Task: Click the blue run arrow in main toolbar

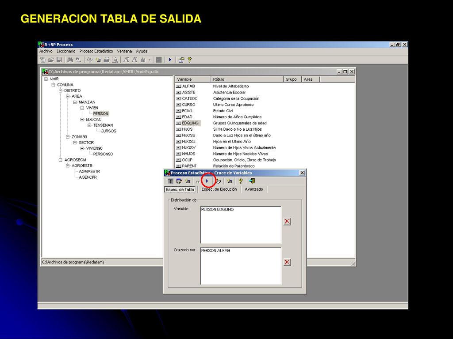Action: click(x=170, y=60)
